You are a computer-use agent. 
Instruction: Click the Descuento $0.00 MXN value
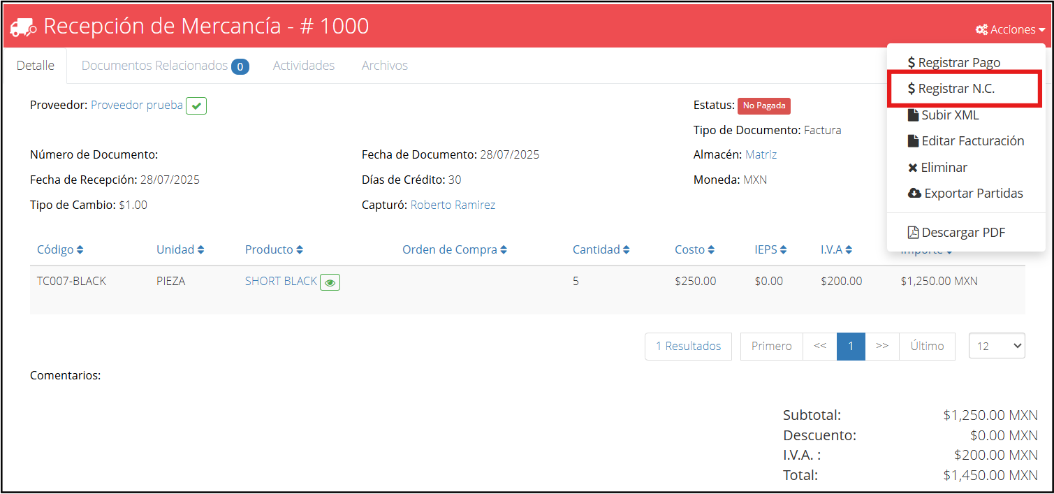click(x=1004, y=435)
